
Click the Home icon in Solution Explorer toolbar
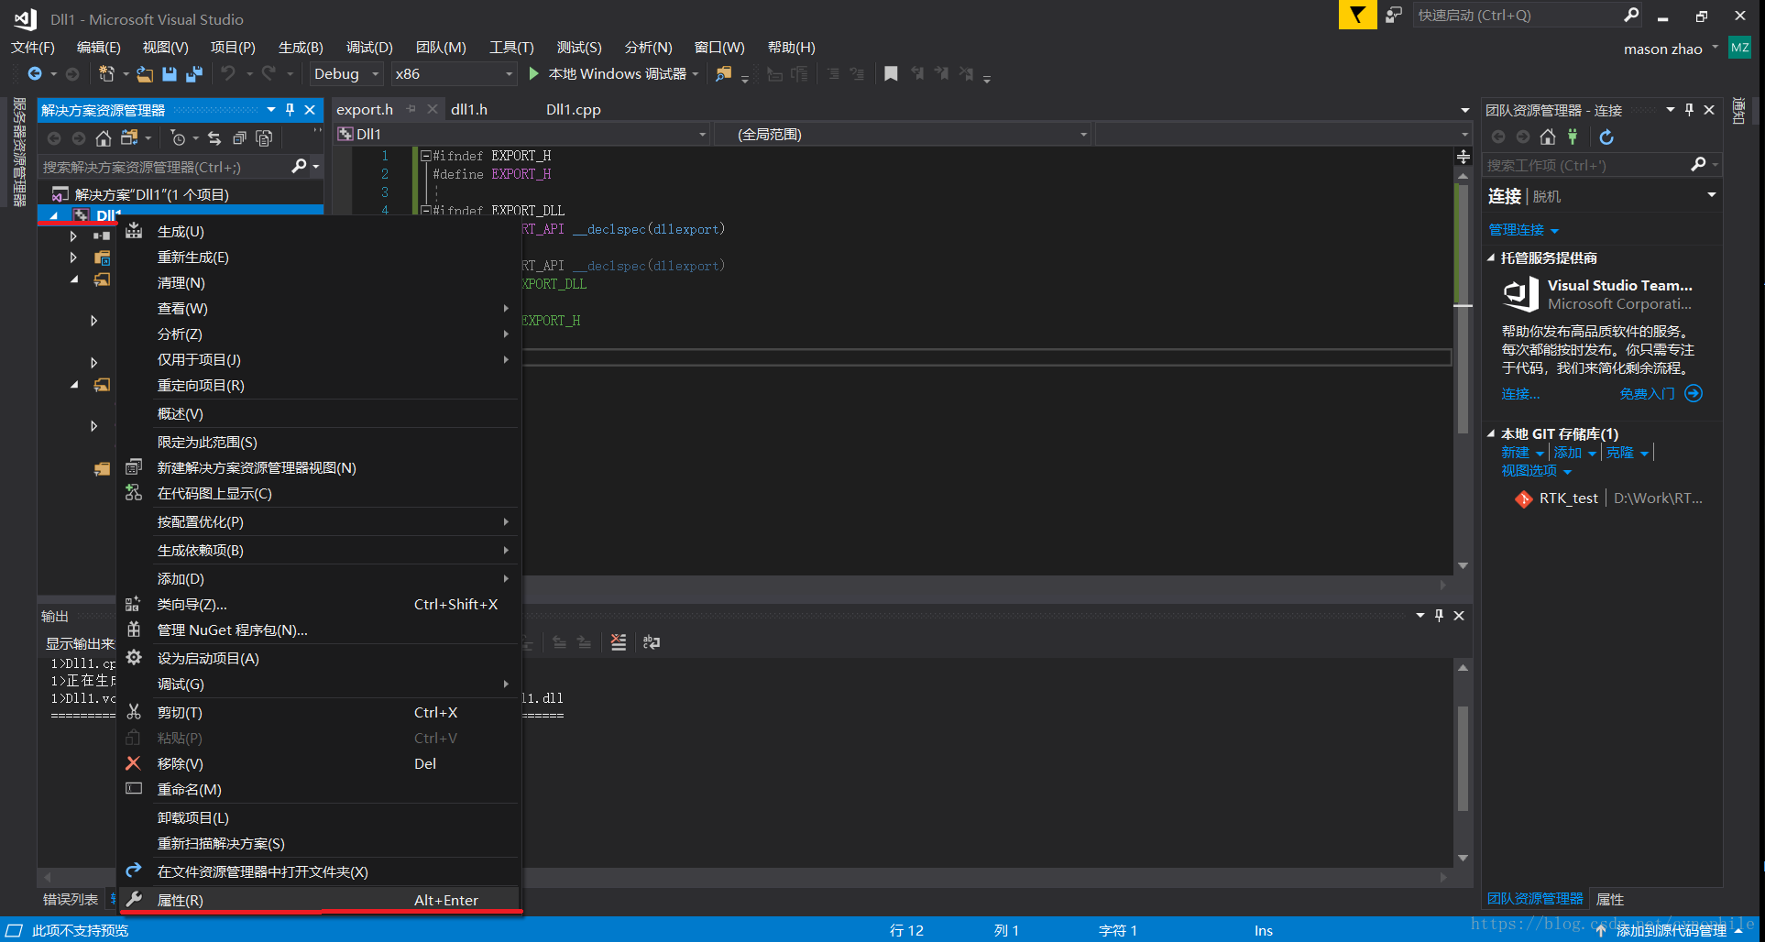(104, 138)
